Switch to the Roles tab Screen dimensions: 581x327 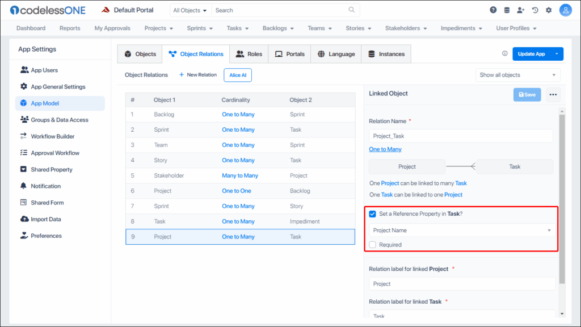click(249, 54)
